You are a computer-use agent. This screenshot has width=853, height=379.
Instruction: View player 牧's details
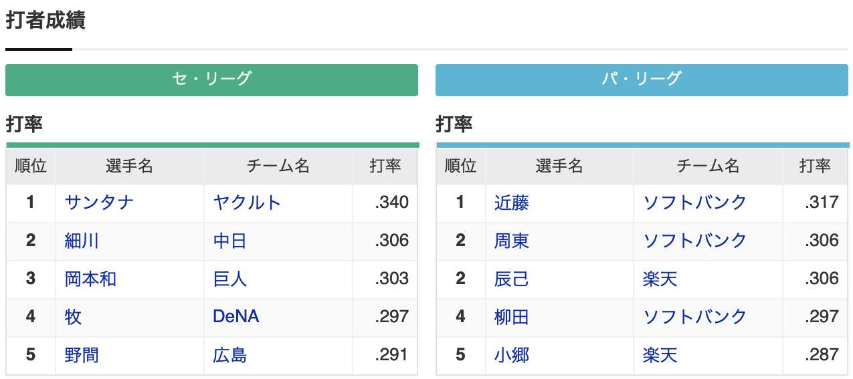(74, 317)
